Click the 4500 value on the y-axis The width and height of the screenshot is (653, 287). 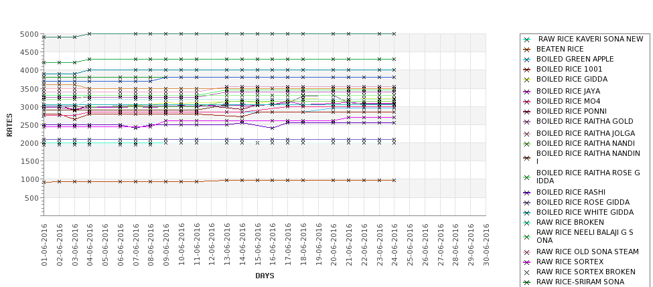pyautogui.click(x=29, y=52)
